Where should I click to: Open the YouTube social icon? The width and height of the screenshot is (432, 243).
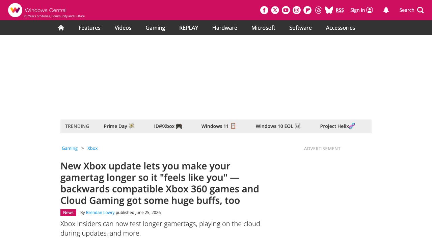click(286, 10)
